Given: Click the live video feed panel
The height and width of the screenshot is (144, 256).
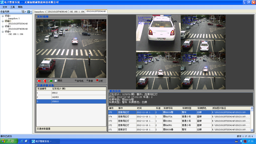Looking at the screenshot, I should 71,48.
